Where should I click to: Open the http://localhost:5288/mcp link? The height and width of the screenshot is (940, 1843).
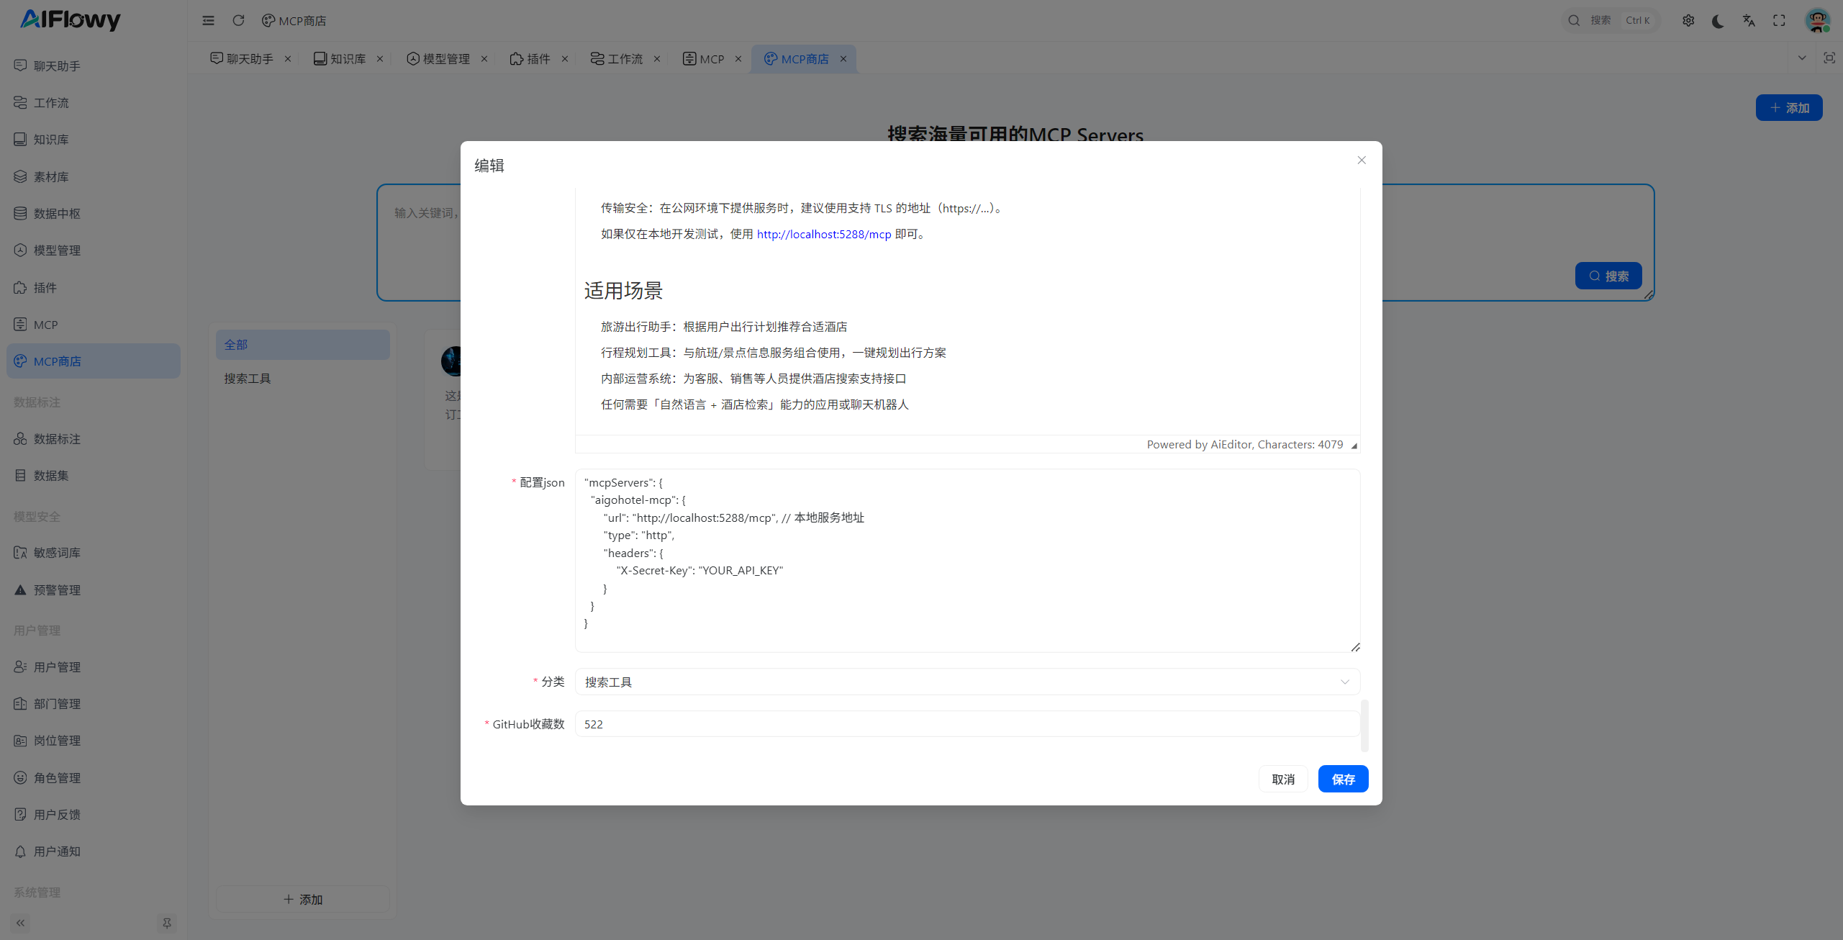(823, 234)
